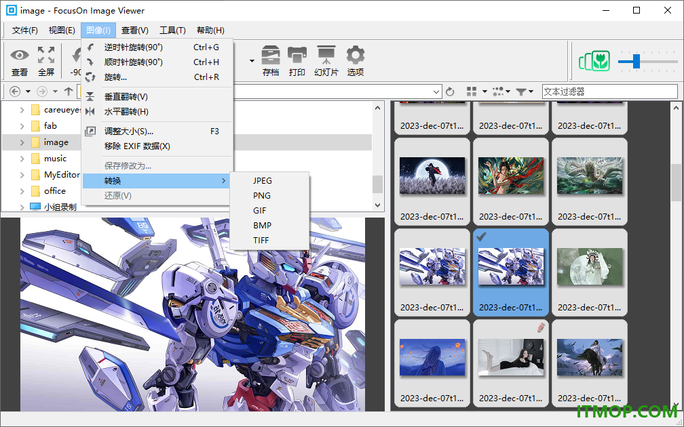Screen dimensions: 684x427
Task: Open the 文件(F) menu
Action: [25, 30]
